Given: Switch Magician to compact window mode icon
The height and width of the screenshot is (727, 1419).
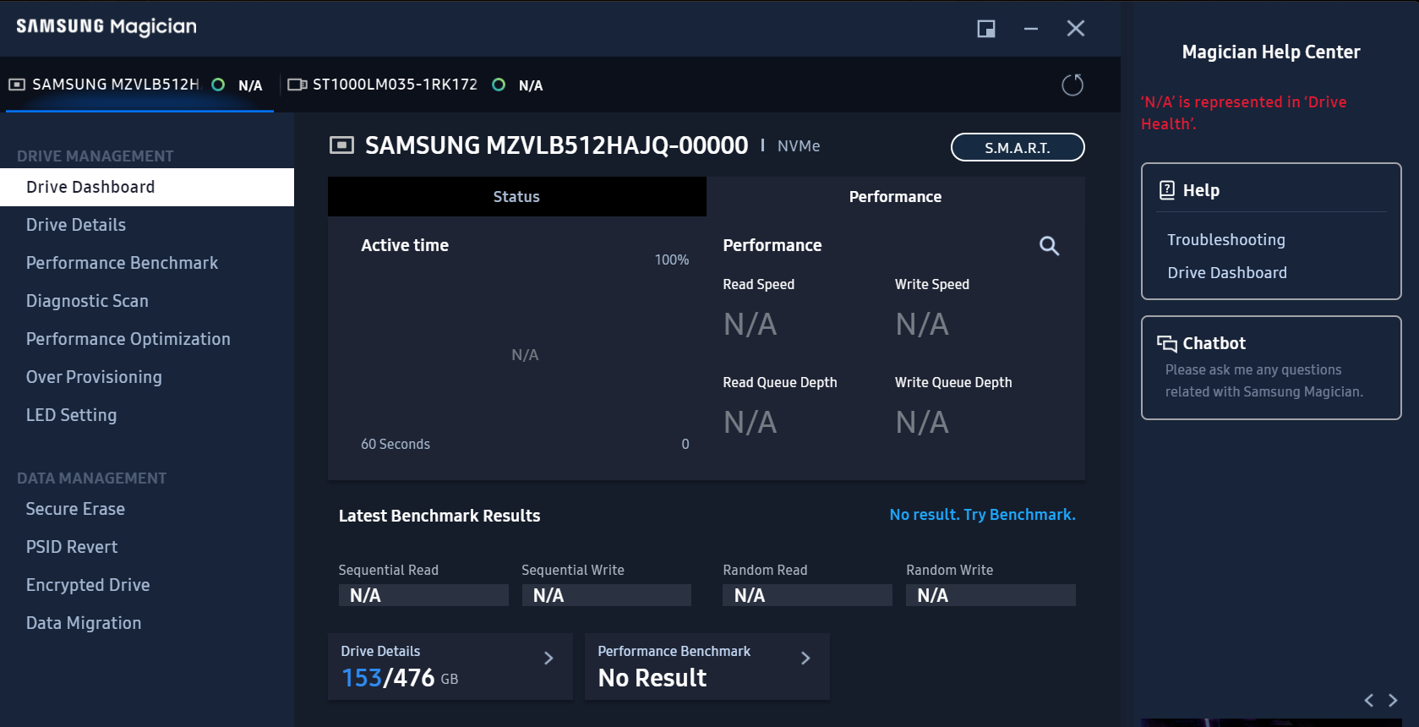Looking at the screenshot, I should pos(985,29).
